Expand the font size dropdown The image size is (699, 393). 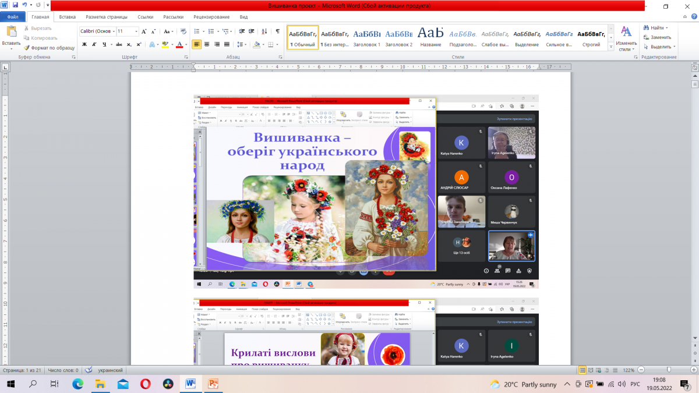tap(136, 31)
